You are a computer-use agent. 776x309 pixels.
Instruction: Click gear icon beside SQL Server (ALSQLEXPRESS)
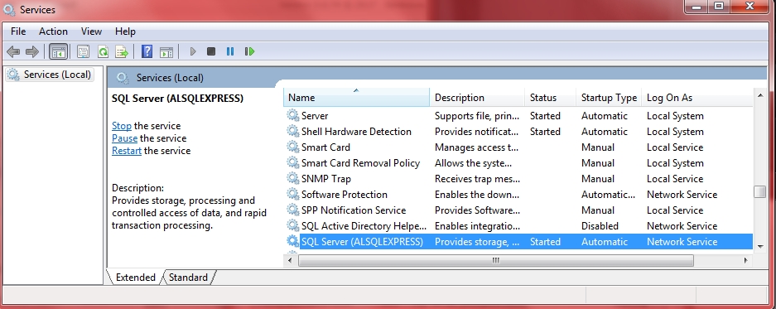[x=293, y=242]
